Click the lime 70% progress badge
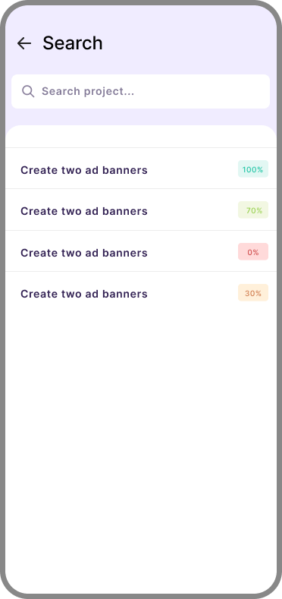The image size is (282, 599). pos(253,210)
